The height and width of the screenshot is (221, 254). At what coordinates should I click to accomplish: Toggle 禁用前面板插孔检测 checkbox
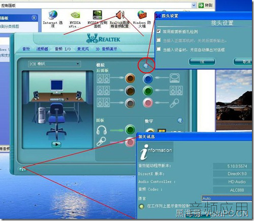[x=158, y=31]
